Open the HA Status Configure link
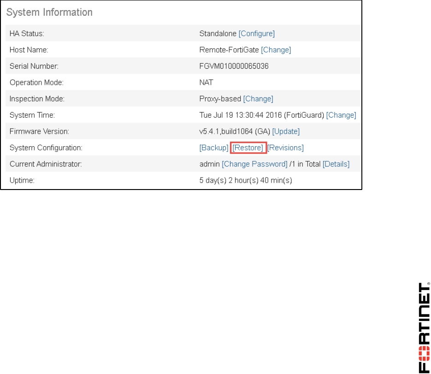Image resolution: width=431 pixels, height=374 pixels. pyautogui.click(x=256, y=34)
